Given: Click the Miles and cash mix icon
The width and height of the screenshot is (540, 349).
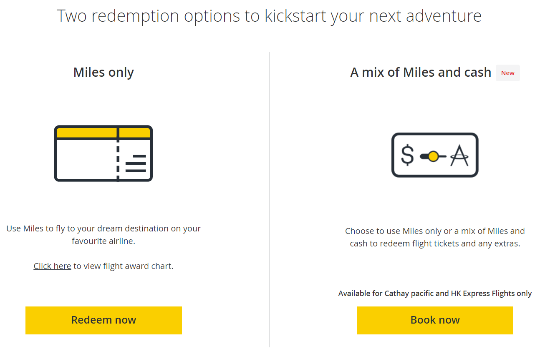Looking at the screenshot, I should [435, 155].
